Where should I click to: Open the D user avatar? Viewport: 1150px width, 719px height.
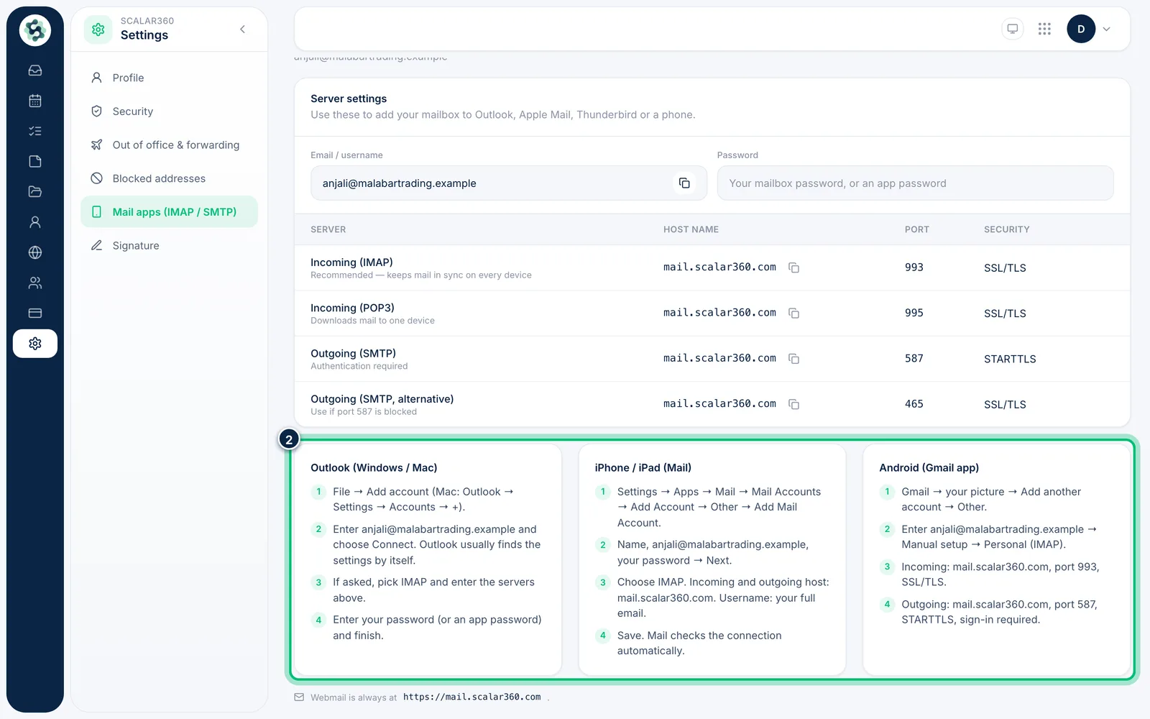pos(1081,29)
